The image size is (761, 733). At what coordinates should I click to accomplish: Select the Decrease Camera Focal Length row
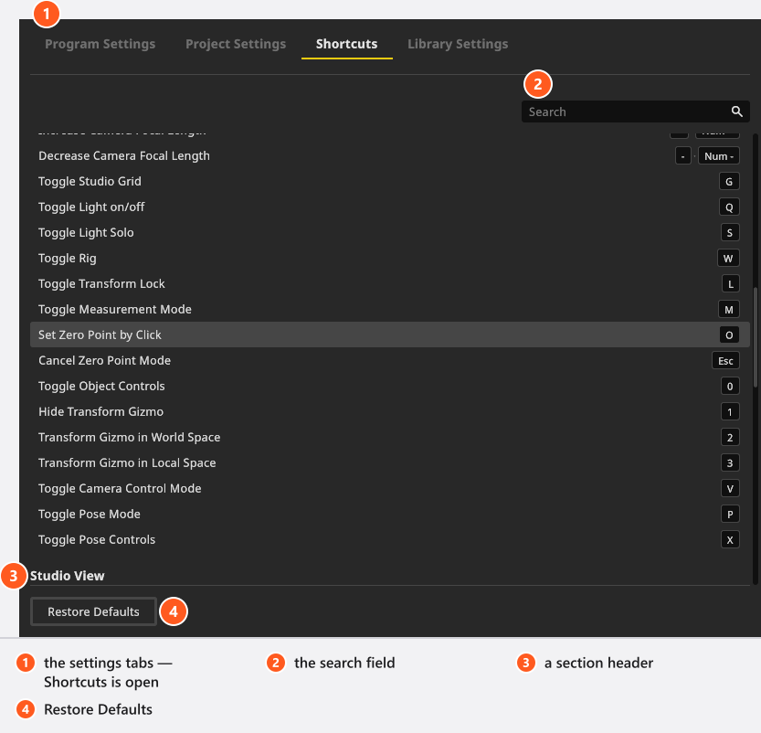[x=390, y=155]
